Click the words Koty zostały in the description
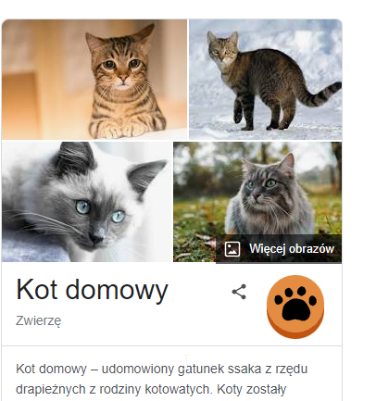The height and width of the screenshot is (401, 376). coord(252,390)
